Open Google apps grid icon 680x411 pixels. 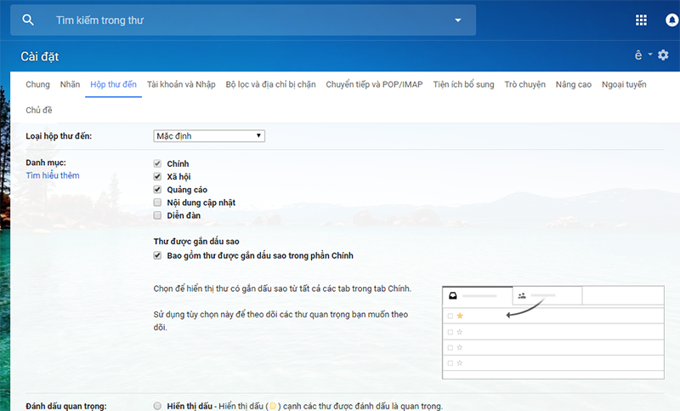pyautogui.click(x=641, y=20)
